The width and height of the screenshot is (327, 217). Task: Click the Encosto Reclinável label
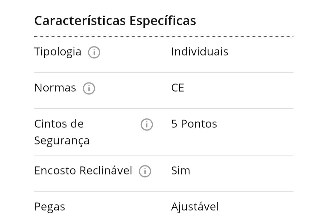pos(83,170)
